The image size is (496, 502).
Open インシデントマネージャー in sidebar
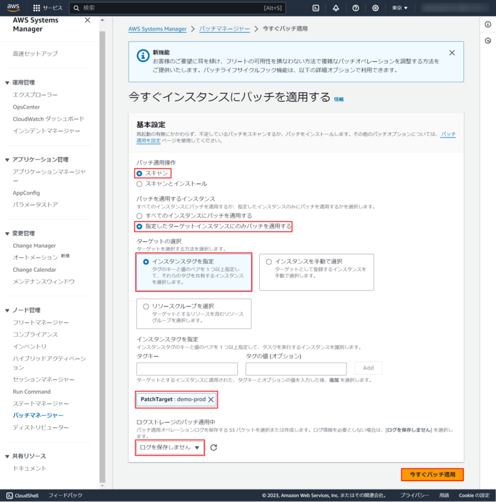click(x=46, y=131)
